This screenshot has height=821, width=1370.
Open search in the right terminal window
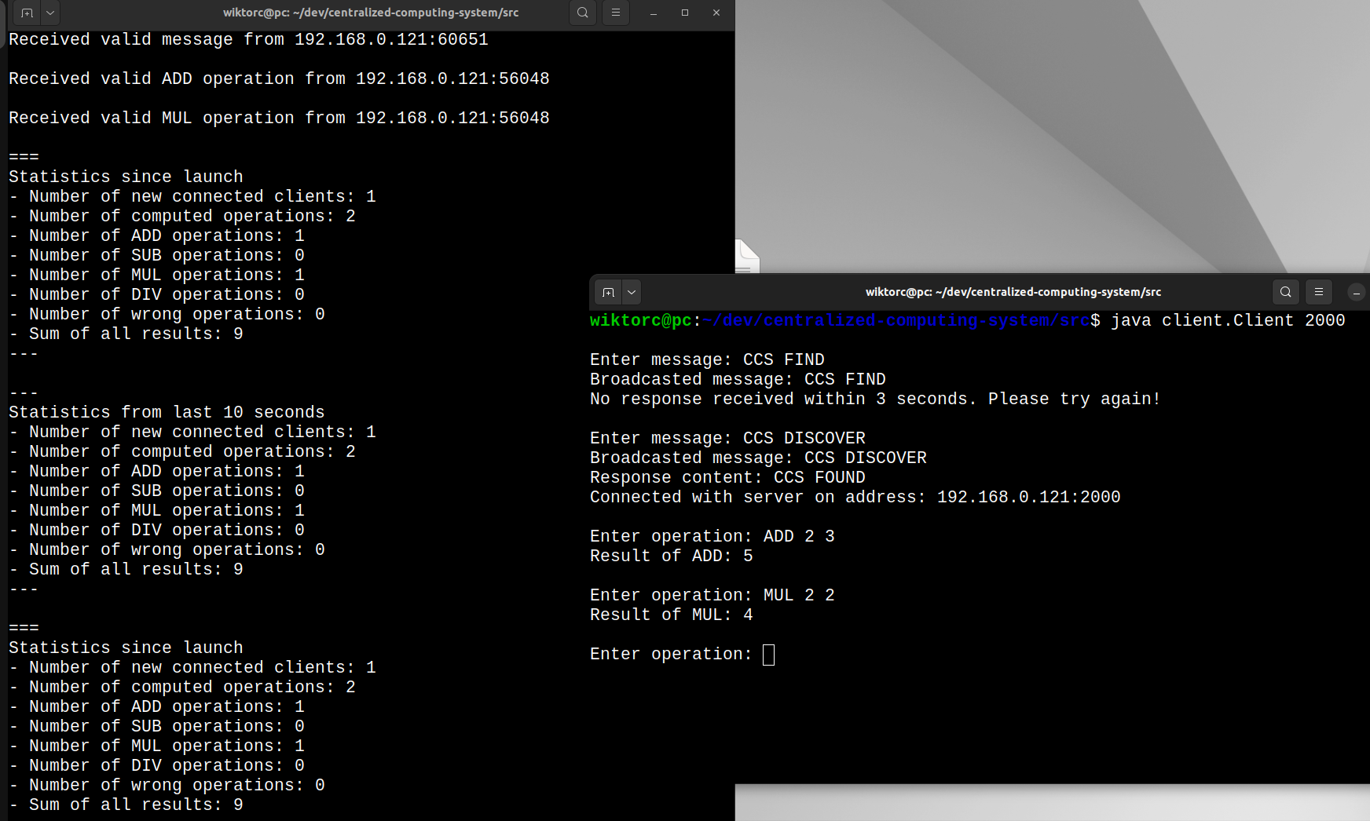1285,292
